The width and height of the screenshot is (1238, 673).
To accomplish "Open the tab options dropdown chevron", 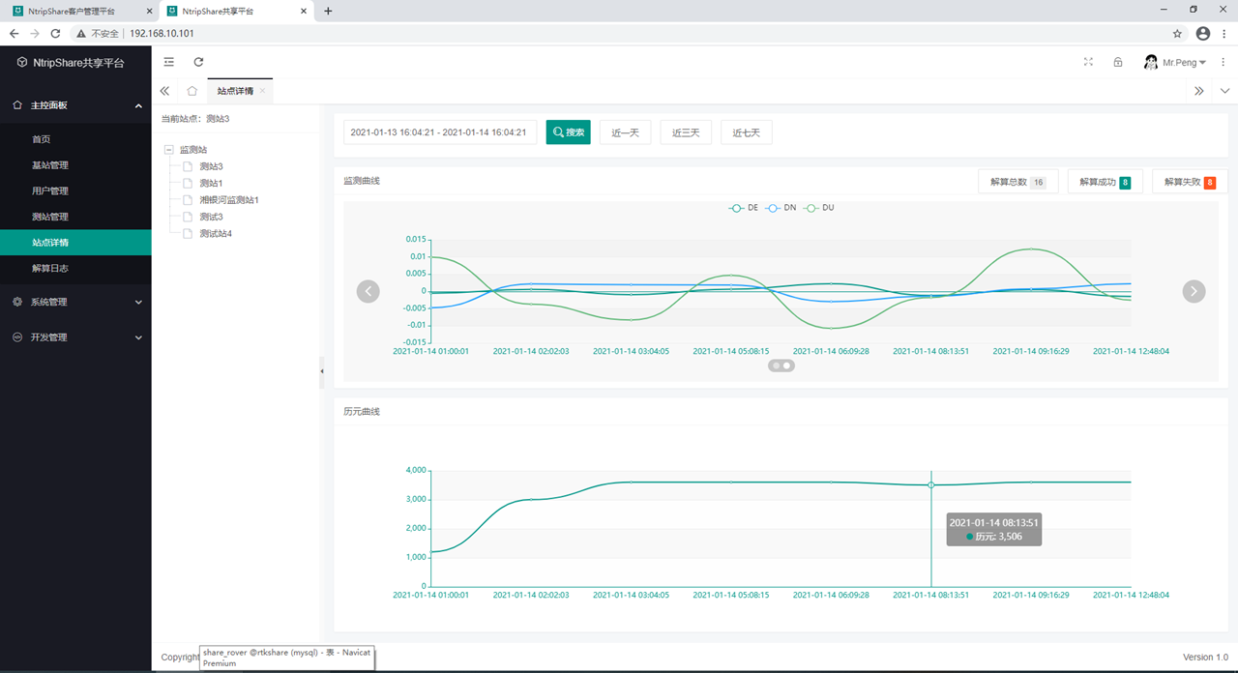I will [1225, 91].
